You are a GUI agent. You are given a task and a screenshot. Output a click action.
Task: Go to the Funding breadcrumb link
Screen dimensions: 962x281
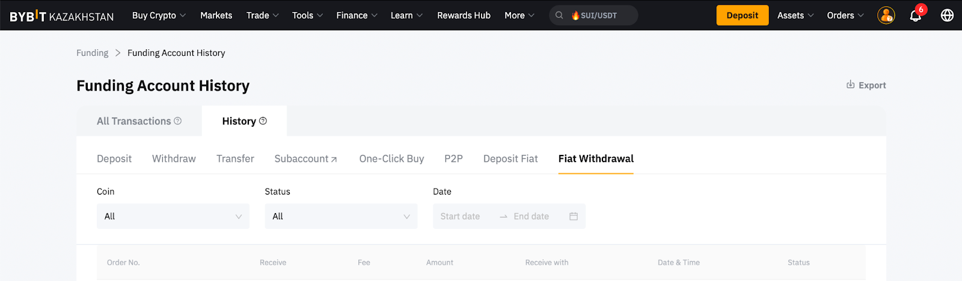point(92,53)
